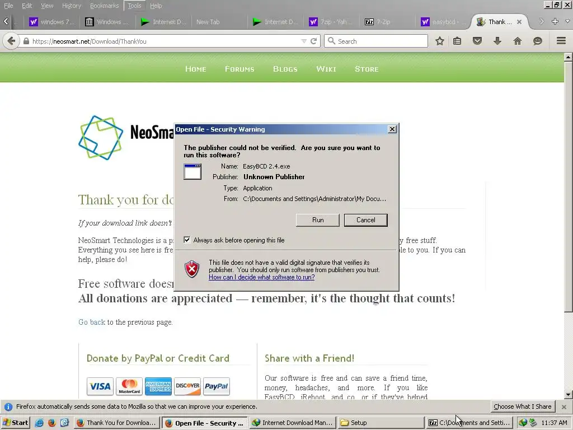The height and width of the screenshot is (430, 573).
Task: Switch to the 7-Zip tab
Action: (x=387, y=22)
